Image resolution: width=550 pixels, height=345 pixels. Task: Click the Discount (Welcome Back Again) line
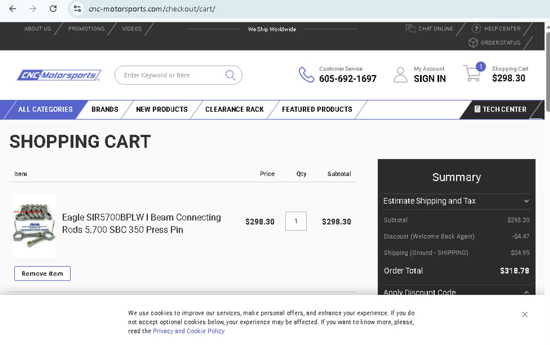[x=456, y=236]
